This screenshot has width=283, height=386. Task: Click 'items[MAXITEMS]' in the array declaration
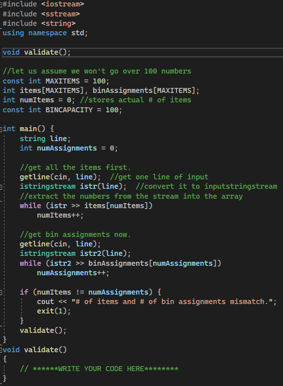pyautogui.click(x=52, y=90)
